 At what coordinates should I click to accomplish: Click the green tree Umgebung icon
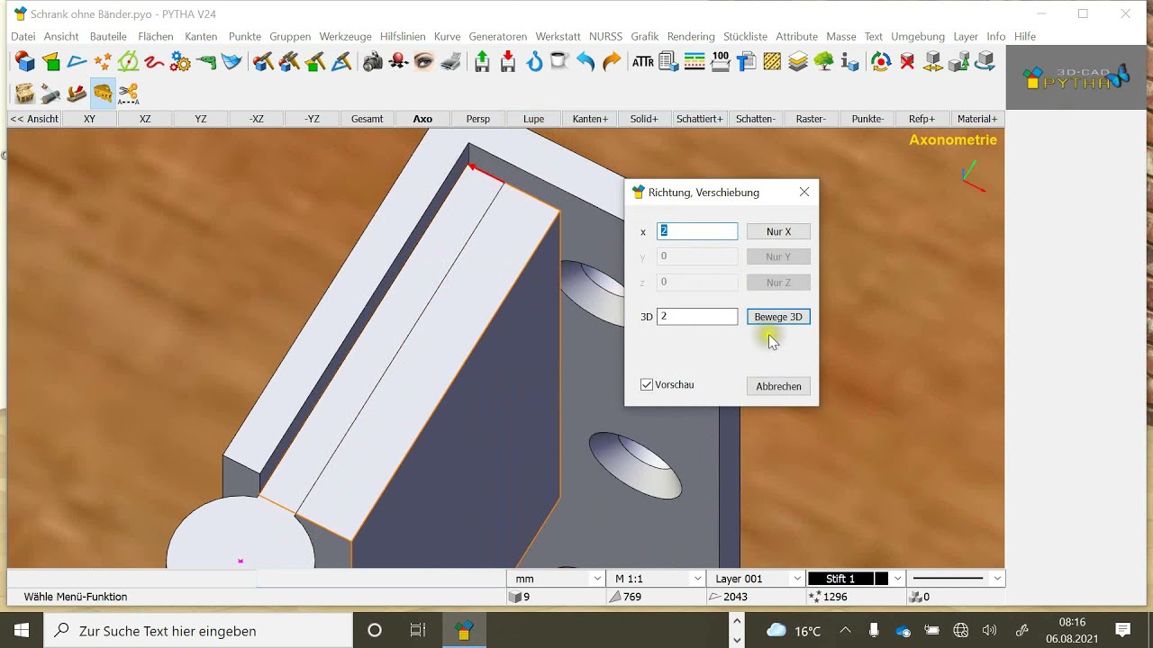[823, 62]
